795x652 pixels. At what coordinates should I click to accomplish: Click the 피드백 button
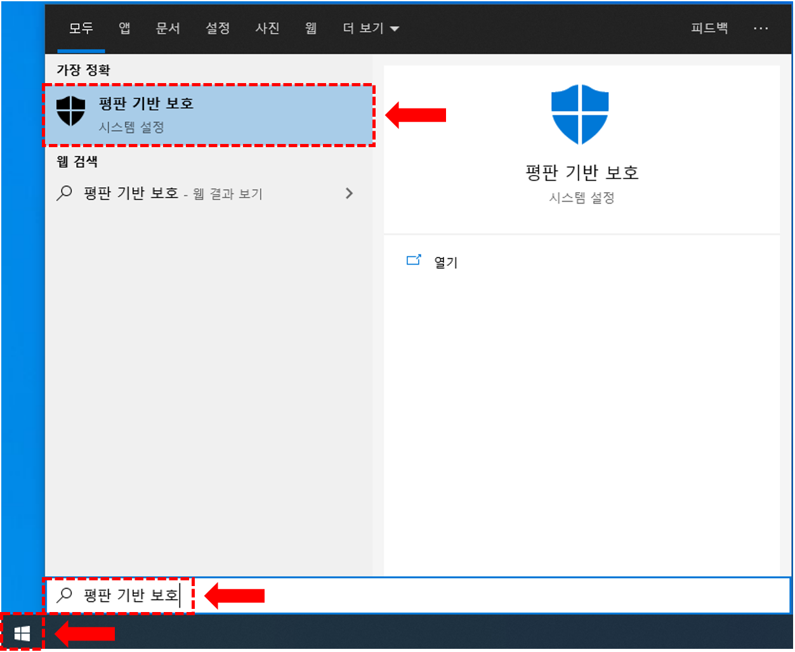[709, 29]
